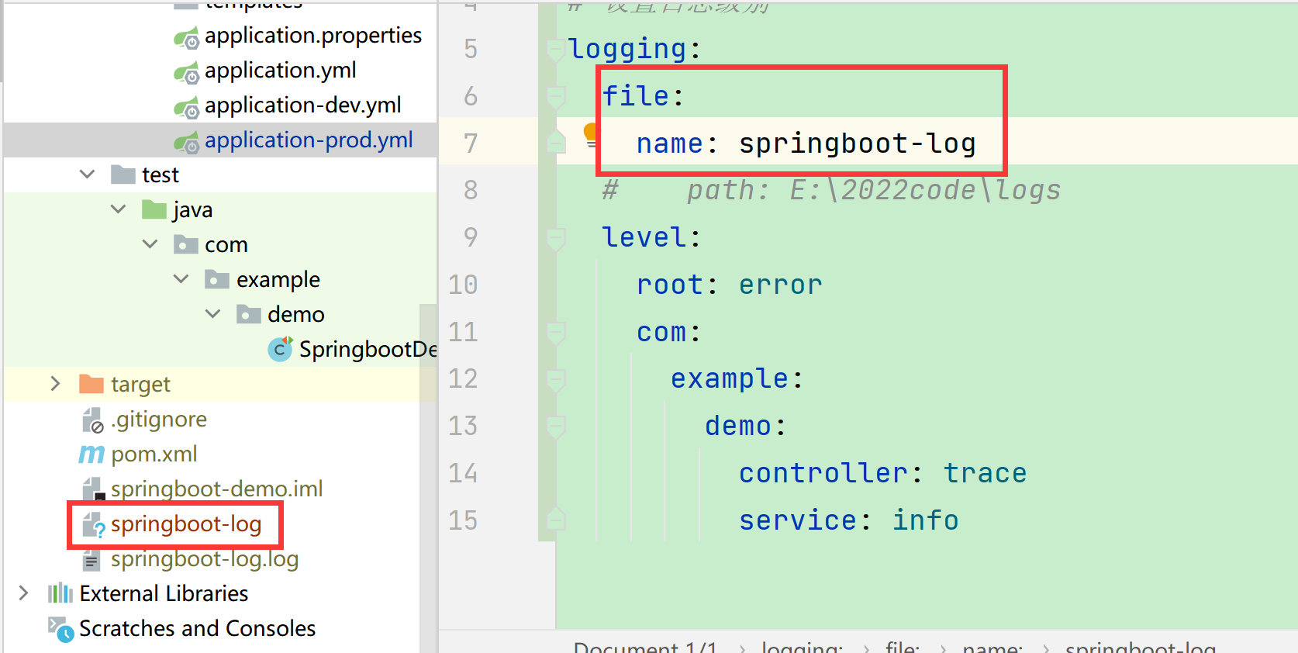Click the application.properties Spring config icon
Image resolution: width=1298 pixels, height=653 pixels.
coord(186,36)
